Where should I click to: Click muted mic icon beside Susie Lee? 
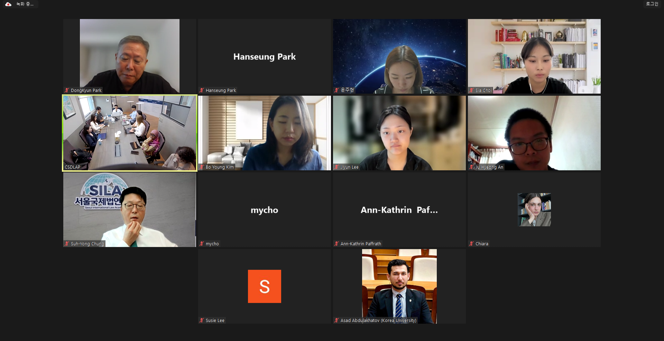point(202,320)
